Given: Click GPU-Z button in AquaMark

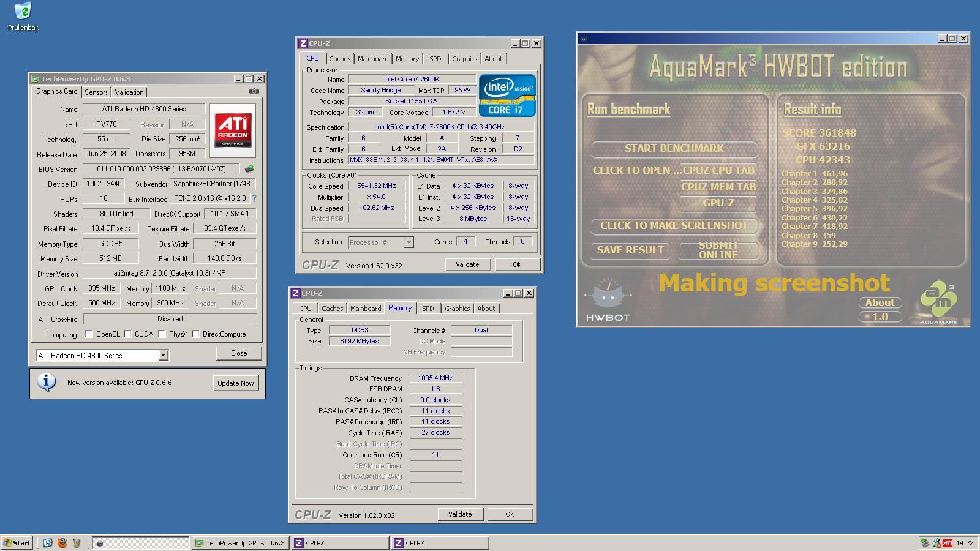Looking at the screenshot, I should pos(718,203).
